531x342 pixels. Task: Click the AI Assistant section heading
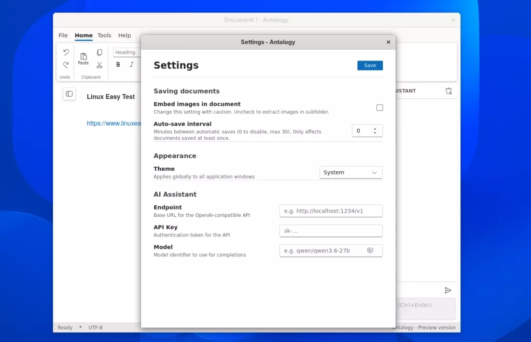175,195
